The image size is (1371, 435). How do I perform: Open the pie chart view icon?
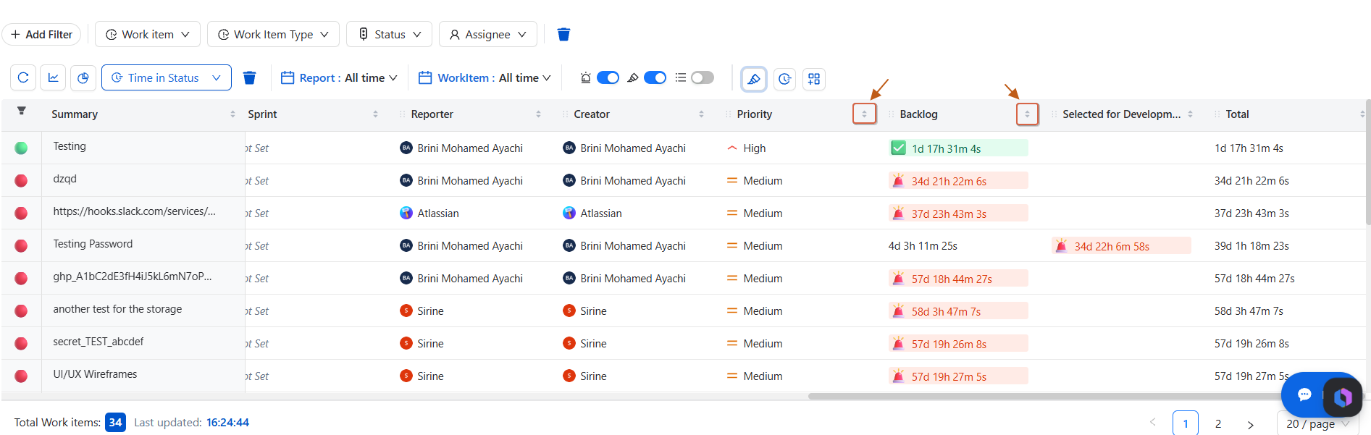coord(83,77)
